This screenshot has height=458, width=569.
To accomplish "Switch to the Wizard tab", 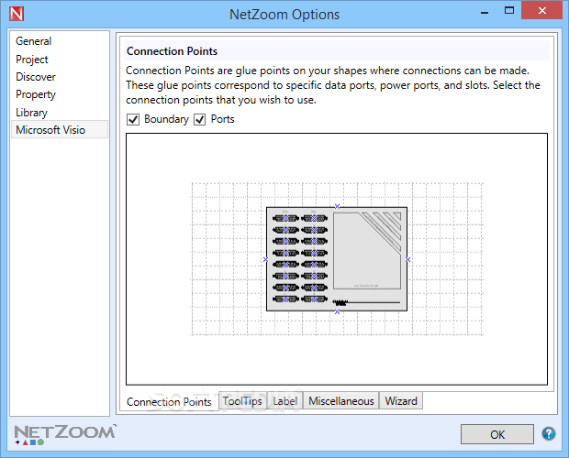I will (401, 401).
